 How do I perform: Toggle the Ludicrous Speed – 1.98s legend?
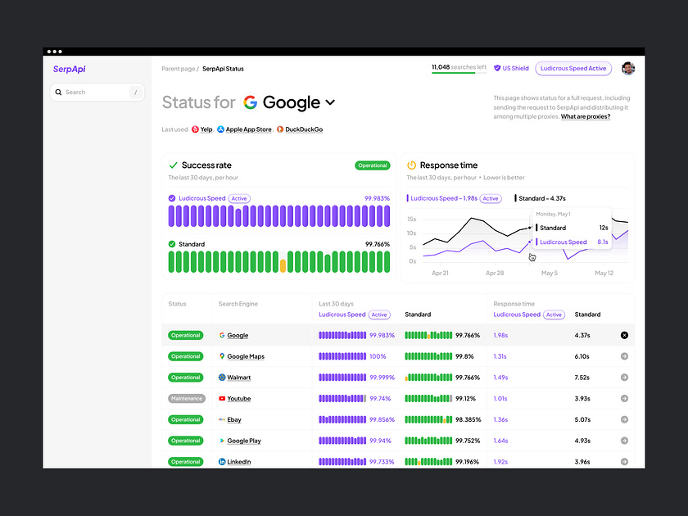[441, 198]
